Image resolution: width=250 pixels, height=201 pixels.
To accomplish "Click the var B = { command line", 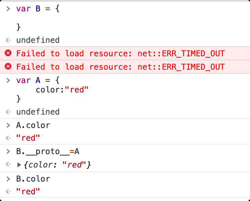I will click(38, 9).
